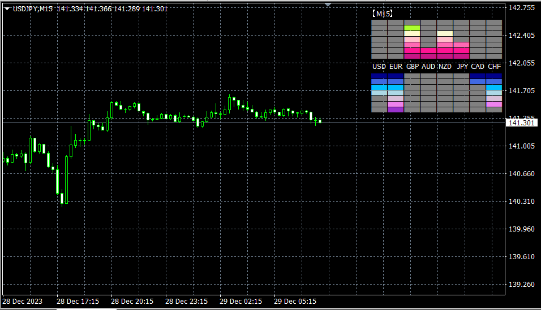Click the pale blue cell in USD column
The height and width of the screenshot is (310, 541).
379,93
